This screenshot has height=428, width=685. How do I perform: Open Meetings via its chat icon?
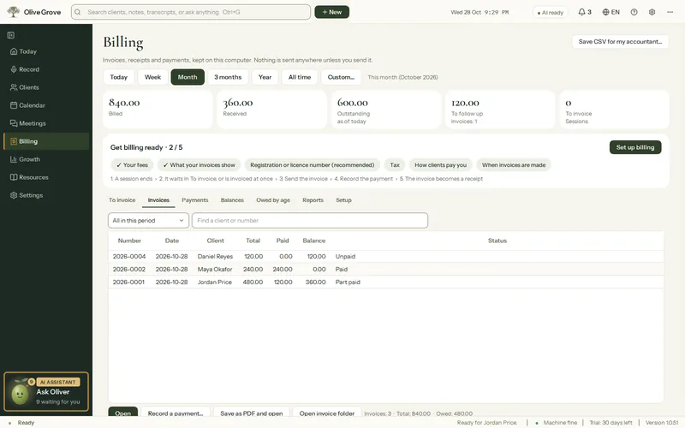(x=14, y=123)
